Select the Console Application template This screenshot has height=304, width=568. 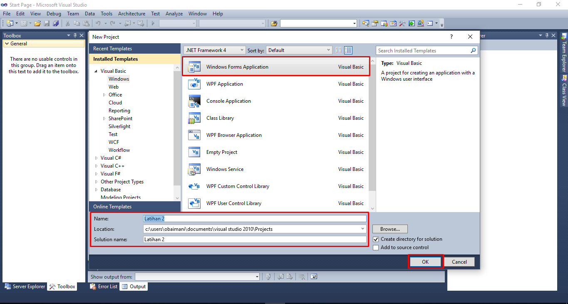(275, 101)
